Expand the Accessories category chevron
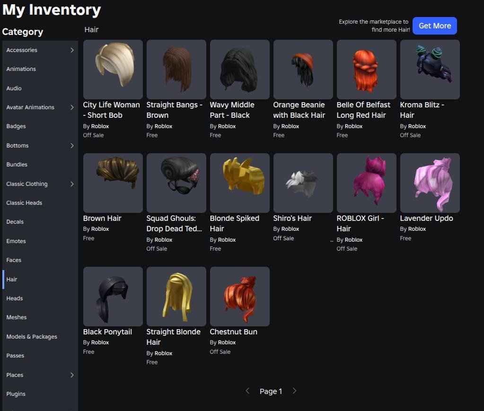The height and width of the screenshot is (411, 484). pos(72,50)
